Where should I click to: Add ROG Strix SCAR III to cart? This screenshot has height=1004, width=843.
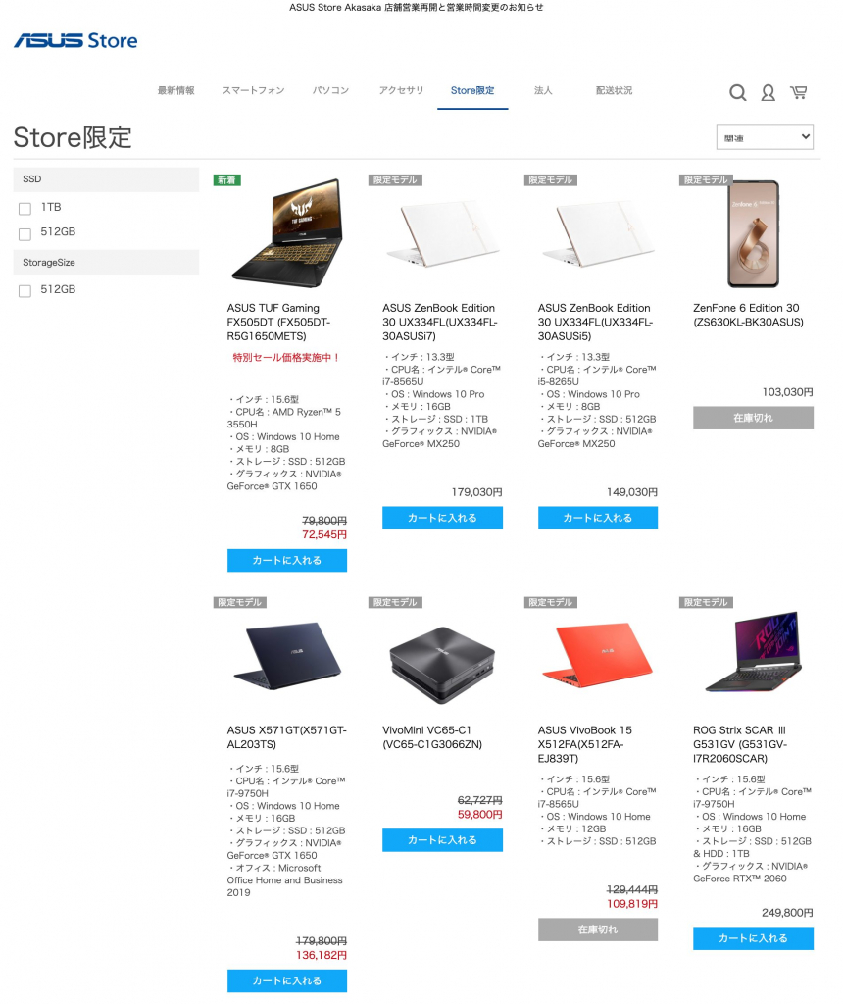tap(753, 938)
